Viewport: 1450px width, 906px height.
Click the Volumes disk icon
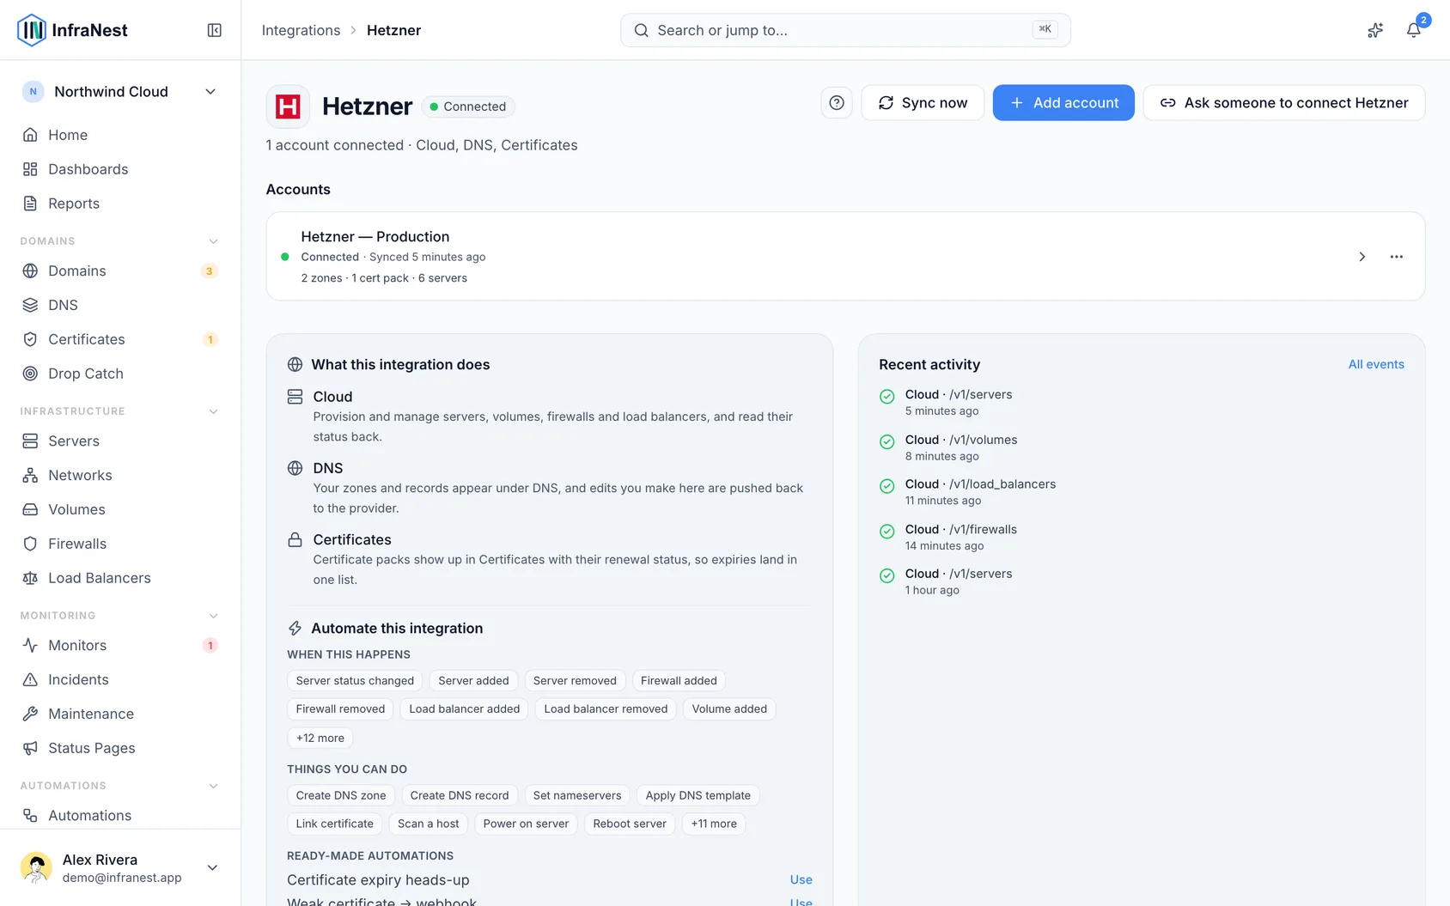[30, 509]
